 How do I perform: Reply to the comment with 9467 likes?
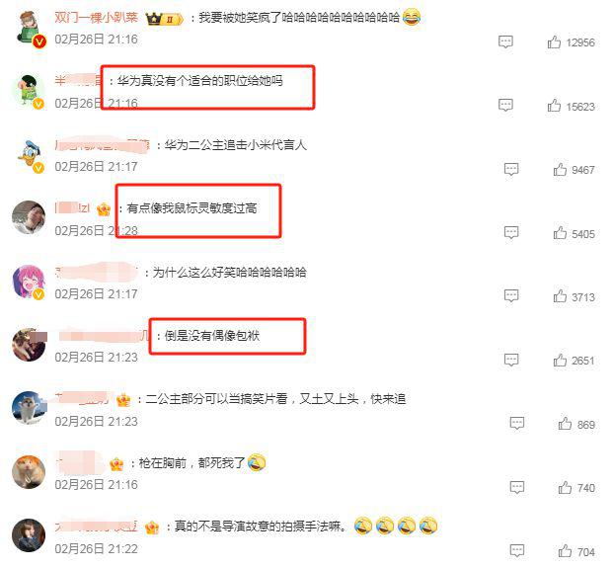tap(511, 169)
